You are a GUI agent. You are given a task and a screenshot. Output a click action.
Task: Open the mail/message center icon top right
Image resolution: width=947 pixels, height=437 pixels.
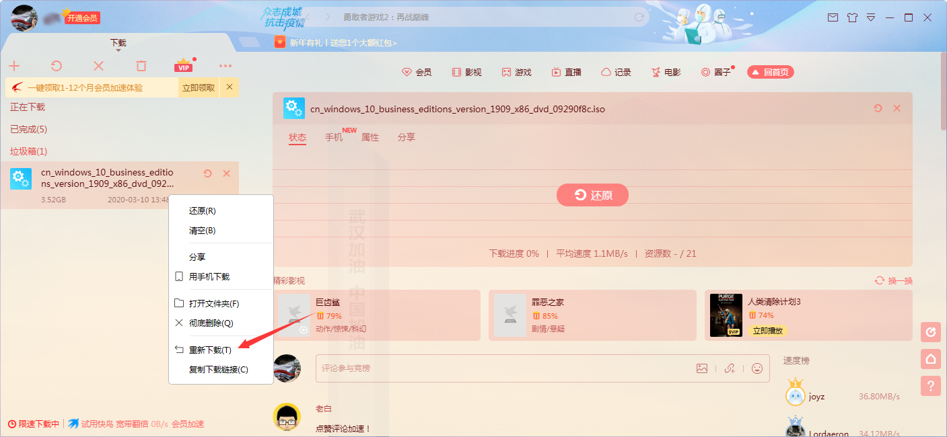tap(833, 18)
